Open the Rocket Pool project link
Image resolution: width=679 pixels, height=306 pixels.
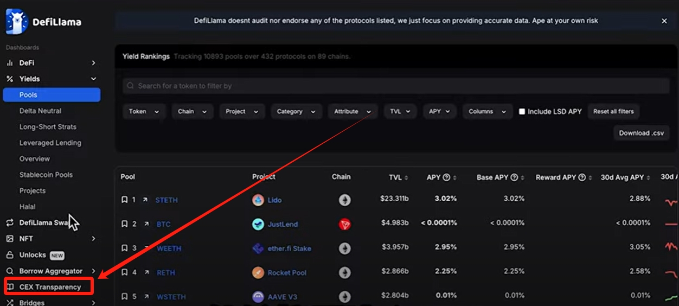[x=287, y=272]
